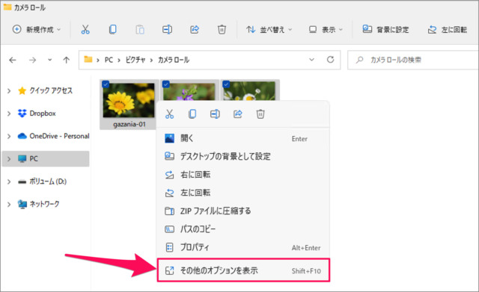Image resolution: width=479 pixels, height=292 pixels.
Task: Expand the Dropbox tree node
Action: pyautogui.click(x=9, y=114)
